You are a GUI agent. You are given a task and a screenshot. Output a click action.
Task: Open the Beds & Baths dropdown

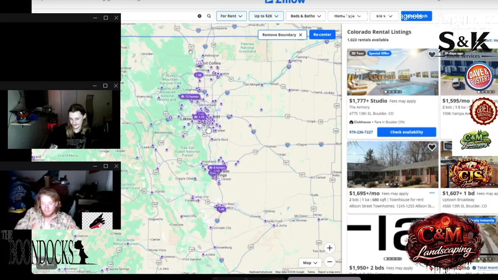pos(305,16)
